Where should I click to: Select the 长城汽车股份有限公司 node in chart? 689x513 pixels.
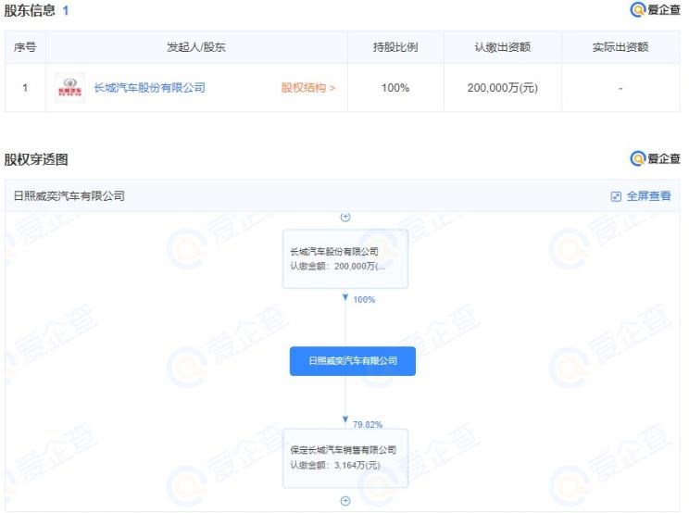pos(345,258)
